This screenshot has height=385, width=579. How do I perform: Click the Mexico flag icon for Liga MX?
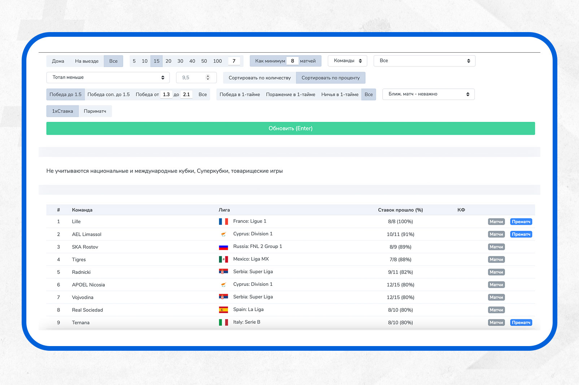[x=223, y=260]
